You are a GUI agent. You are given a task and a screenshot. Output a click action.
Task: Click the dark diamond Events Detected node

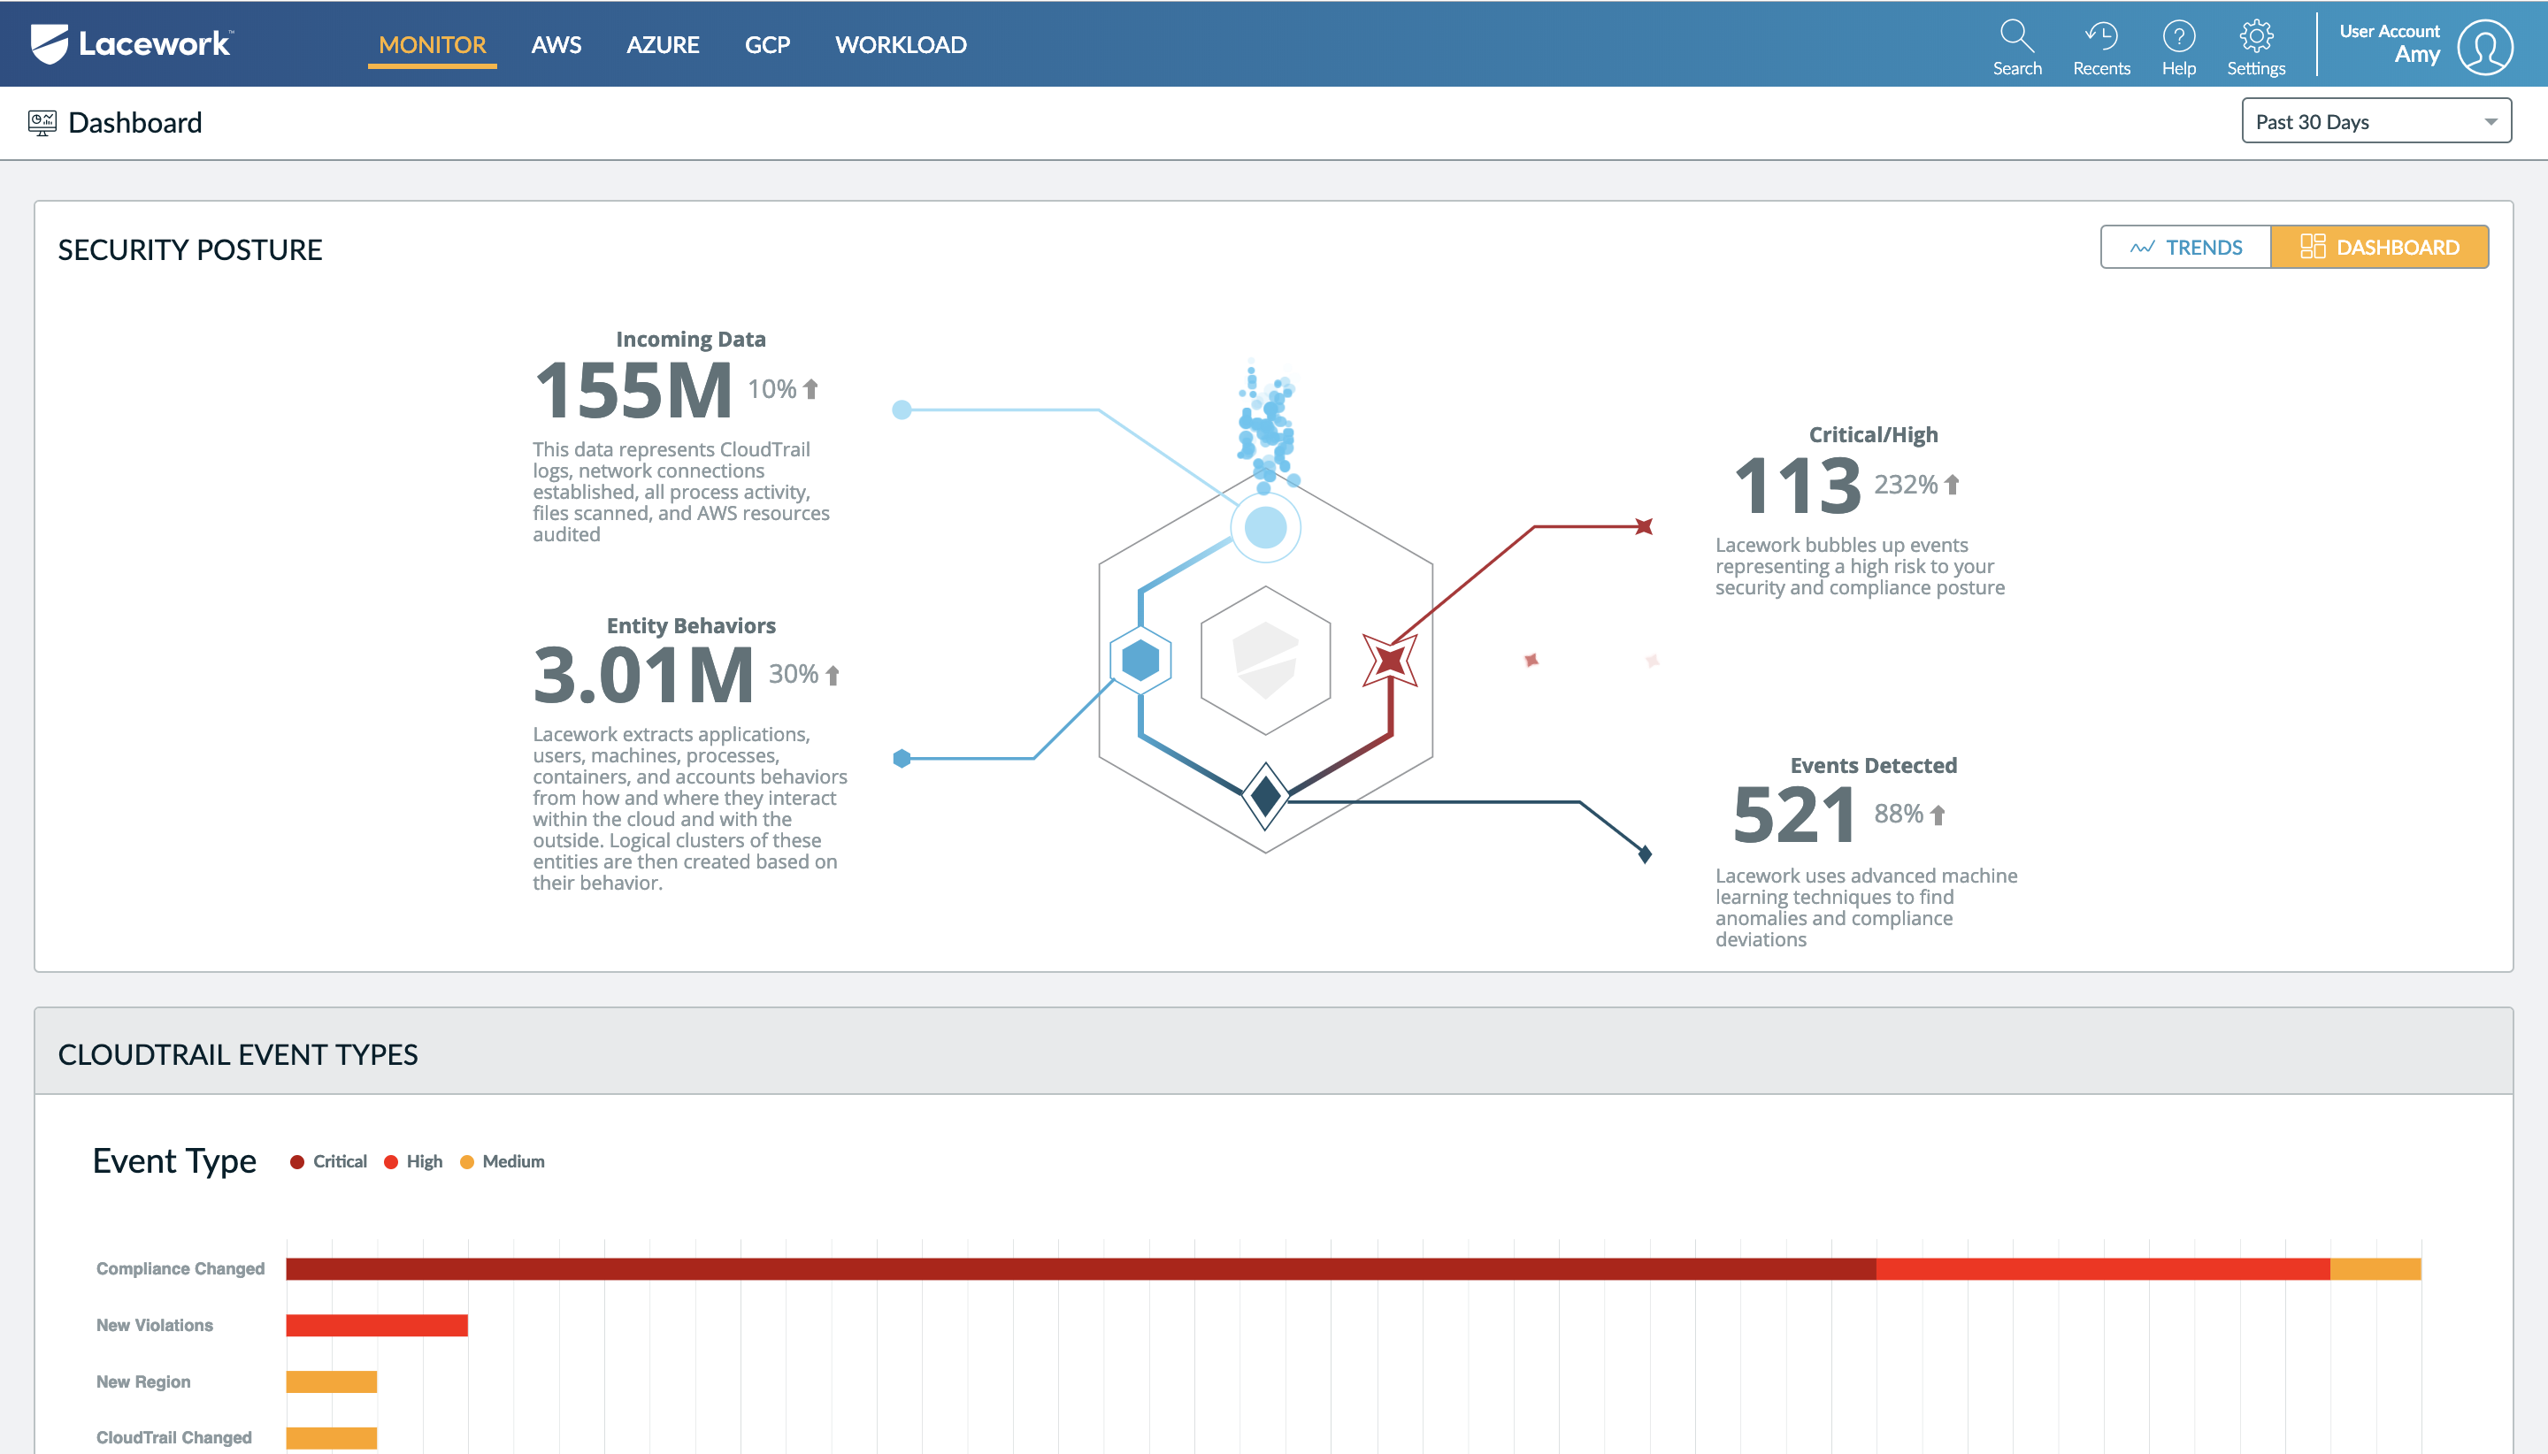1265,796
